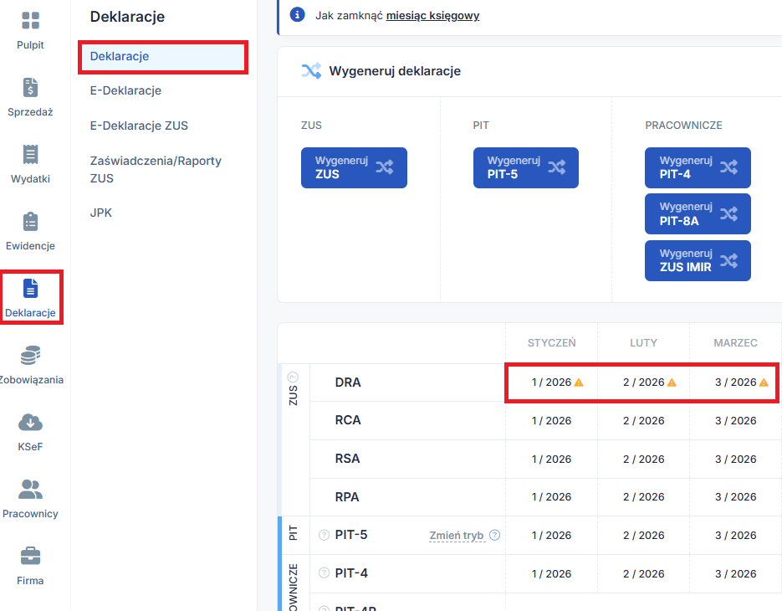Select the Zobowiązania coins icon
This screenshot has height=611, width=782.
click(30, 356)
